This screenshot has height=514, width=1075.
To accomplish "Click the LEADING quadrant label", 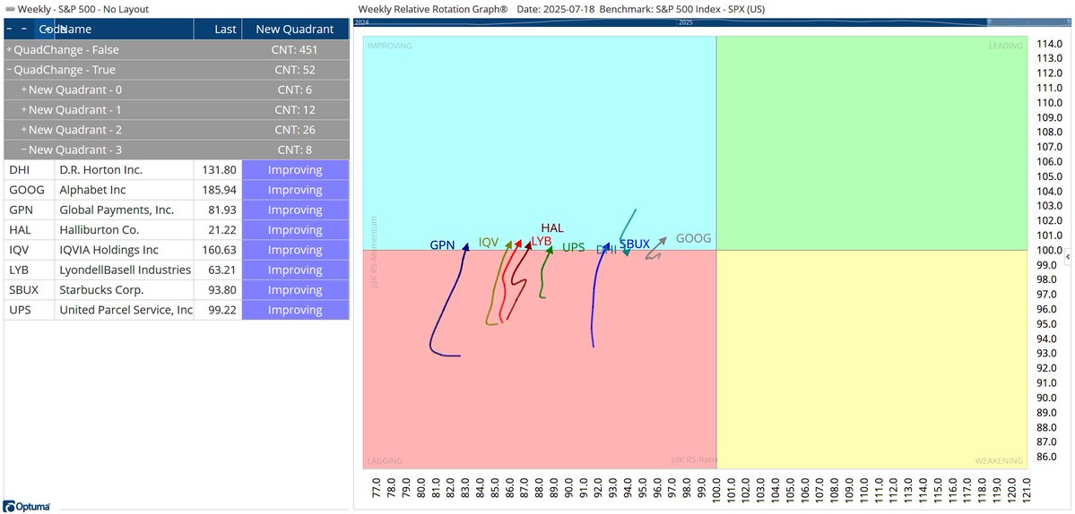I will tap(1005, 46).
